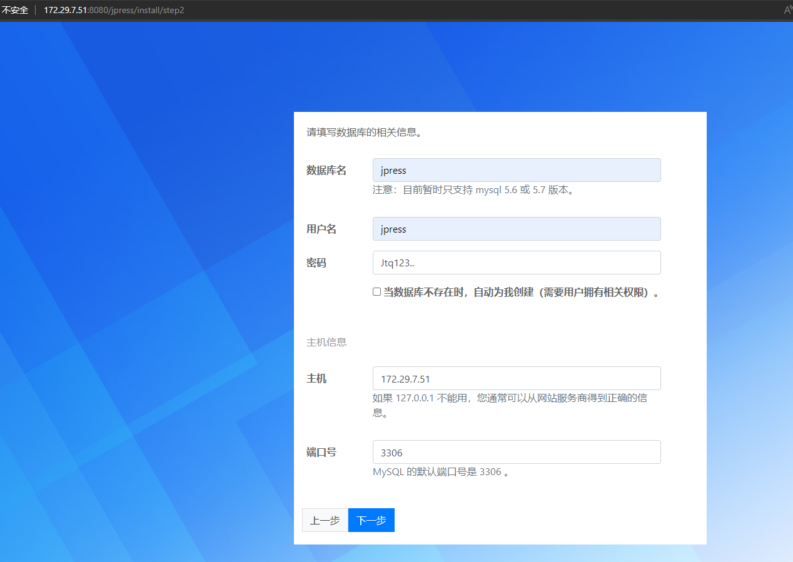Viewport: 793px width, 562px height.
Task: Click the 主机 address input field
Action: (517, 378)
